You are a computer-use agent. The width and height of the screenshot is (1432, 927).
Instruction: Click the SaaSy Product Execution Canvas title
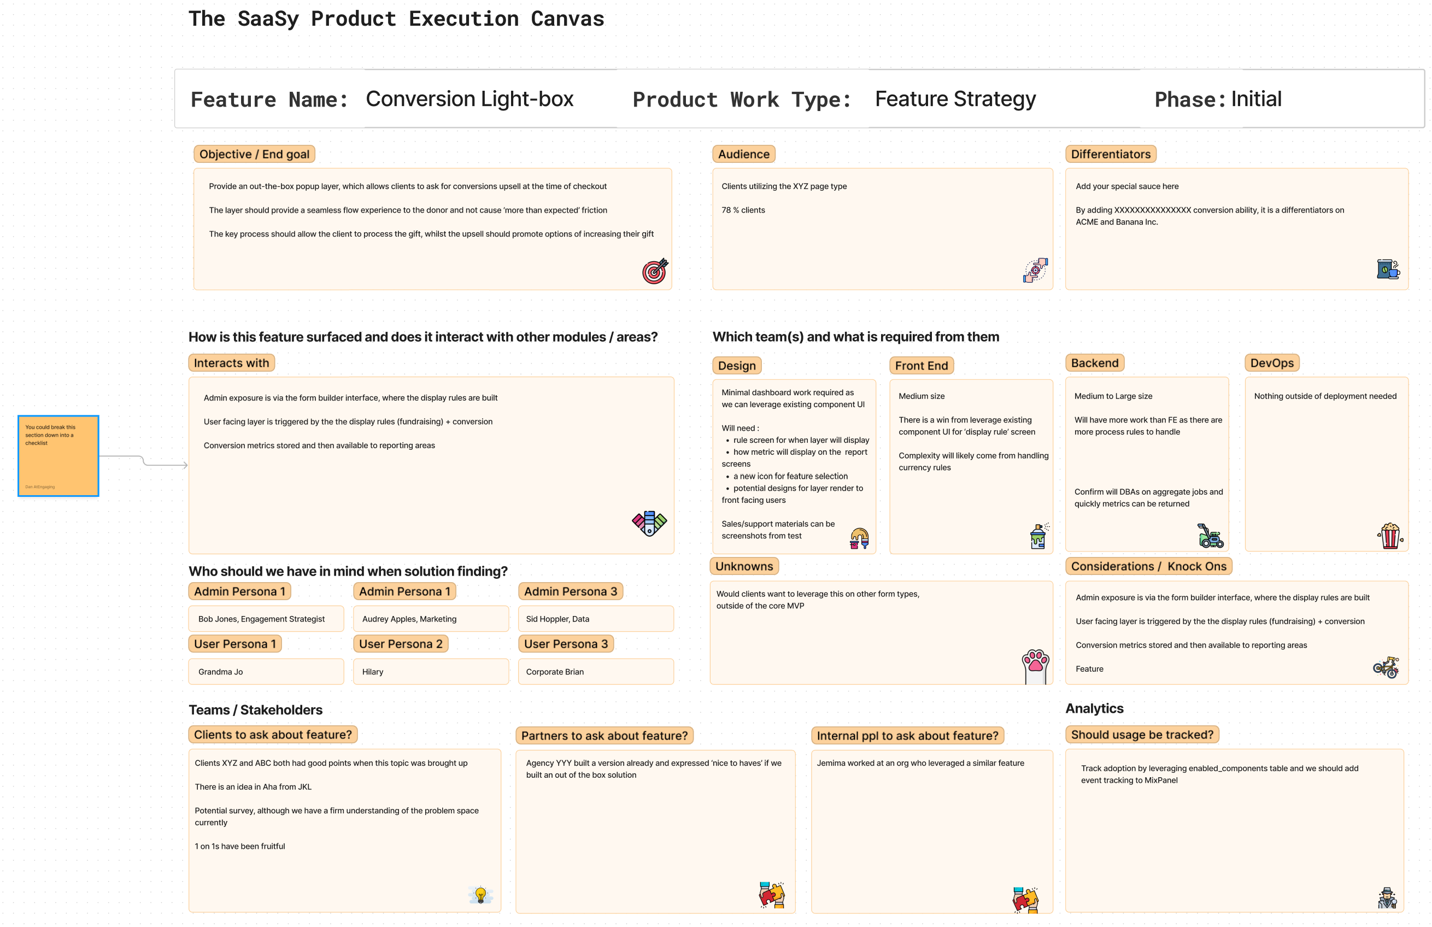click(x=396, y=19)
